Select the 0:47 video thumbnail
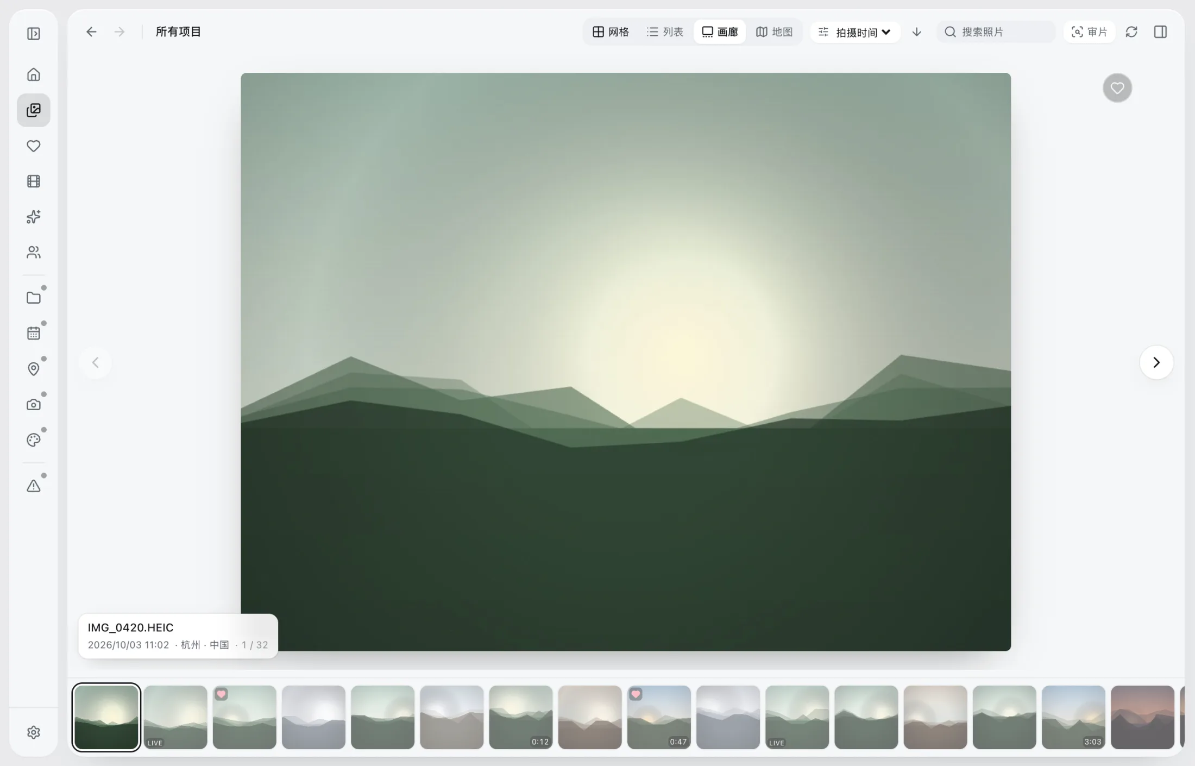The image size is (1195, 766). 659,717
